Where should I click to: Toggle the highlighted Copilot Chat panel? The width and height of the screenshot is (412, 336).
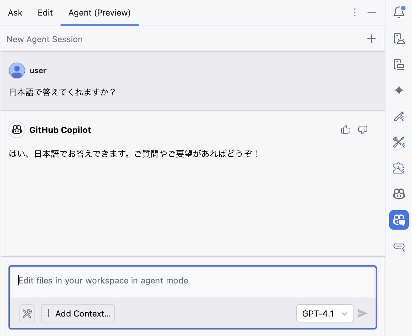(399, 220)
